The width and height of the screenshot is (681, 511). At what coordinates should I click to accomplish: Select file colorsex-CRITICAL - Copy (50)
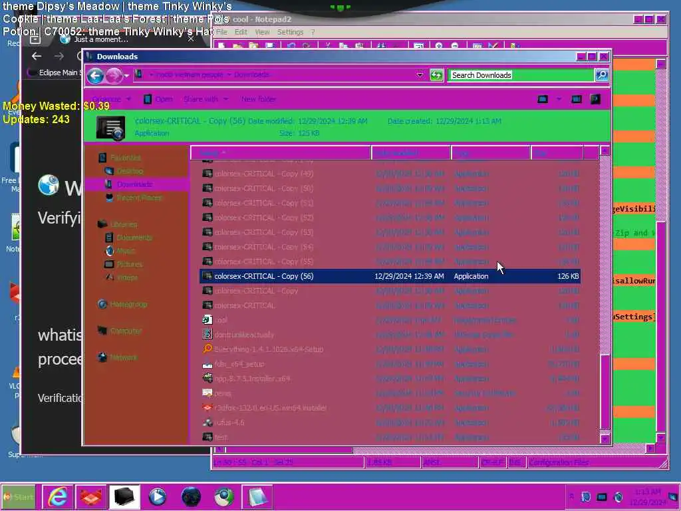(x=390, y=188)
